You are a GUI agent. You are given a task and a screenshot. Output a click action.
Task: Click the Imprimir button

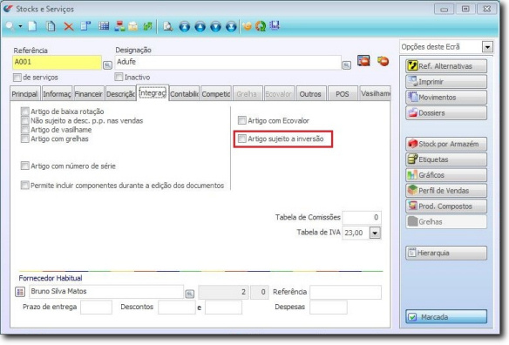tap(446, 82)
